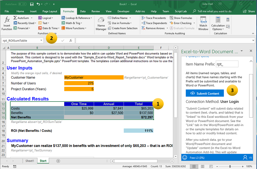Expand the formula bar chevron
This screenshot has height=169, width=257.
[253, 40]
